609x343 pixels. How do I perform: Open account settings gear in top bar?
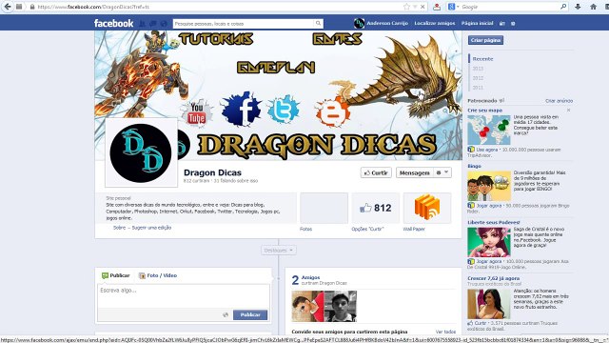513,24
